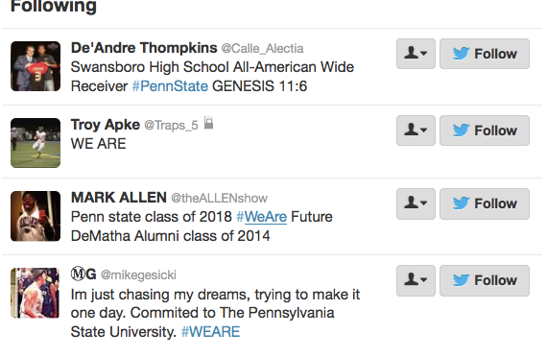Open the @Traps_5 handle
Viewport: 547px width, 358px height.
171,125
